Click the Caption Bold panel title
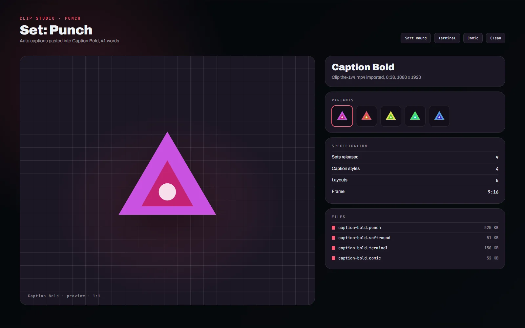The image size is (525, 328). [363, 67]
